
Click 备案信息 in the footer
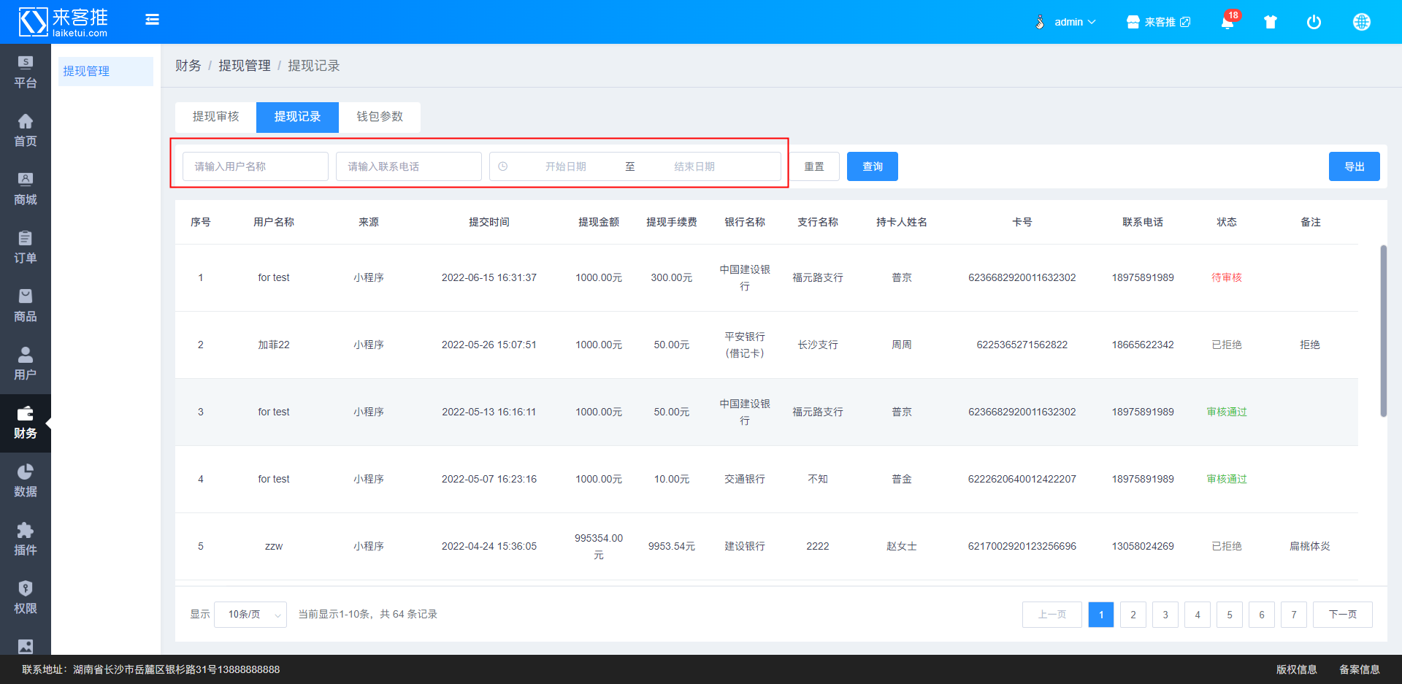[x=1360, y=669]
